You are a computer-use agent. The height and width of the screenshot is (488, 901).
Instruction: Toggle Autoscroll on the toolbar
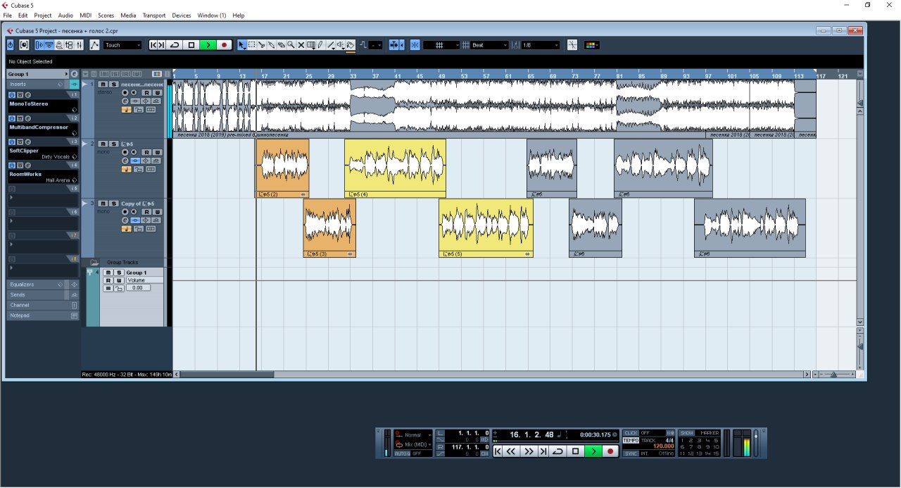394,45
